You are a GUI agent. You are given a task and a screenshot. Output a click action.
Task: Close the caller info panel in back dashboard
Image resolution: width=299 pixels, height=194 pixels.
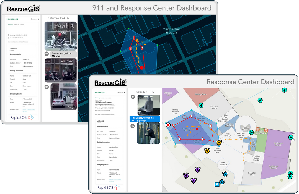pos(38,19)
